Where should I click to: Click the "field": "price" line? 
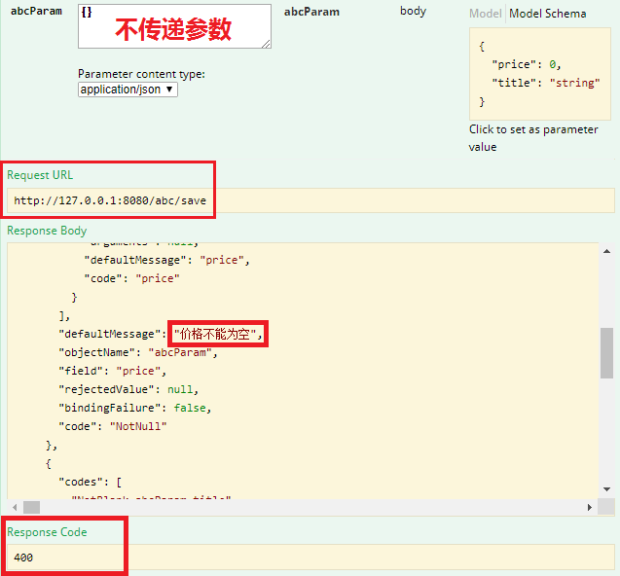tap(112, 371)
